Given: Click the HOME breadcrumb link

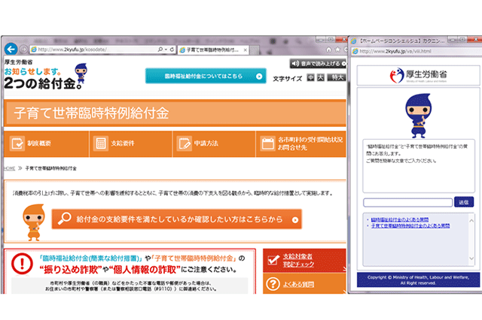Looking at the screenshot, I should (9, 168).
